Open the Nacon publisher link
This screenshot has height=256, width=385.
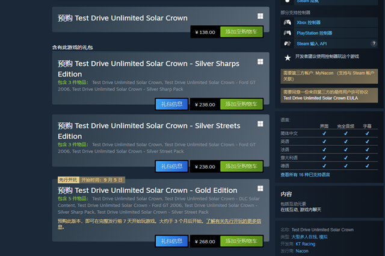coord(302,251)
